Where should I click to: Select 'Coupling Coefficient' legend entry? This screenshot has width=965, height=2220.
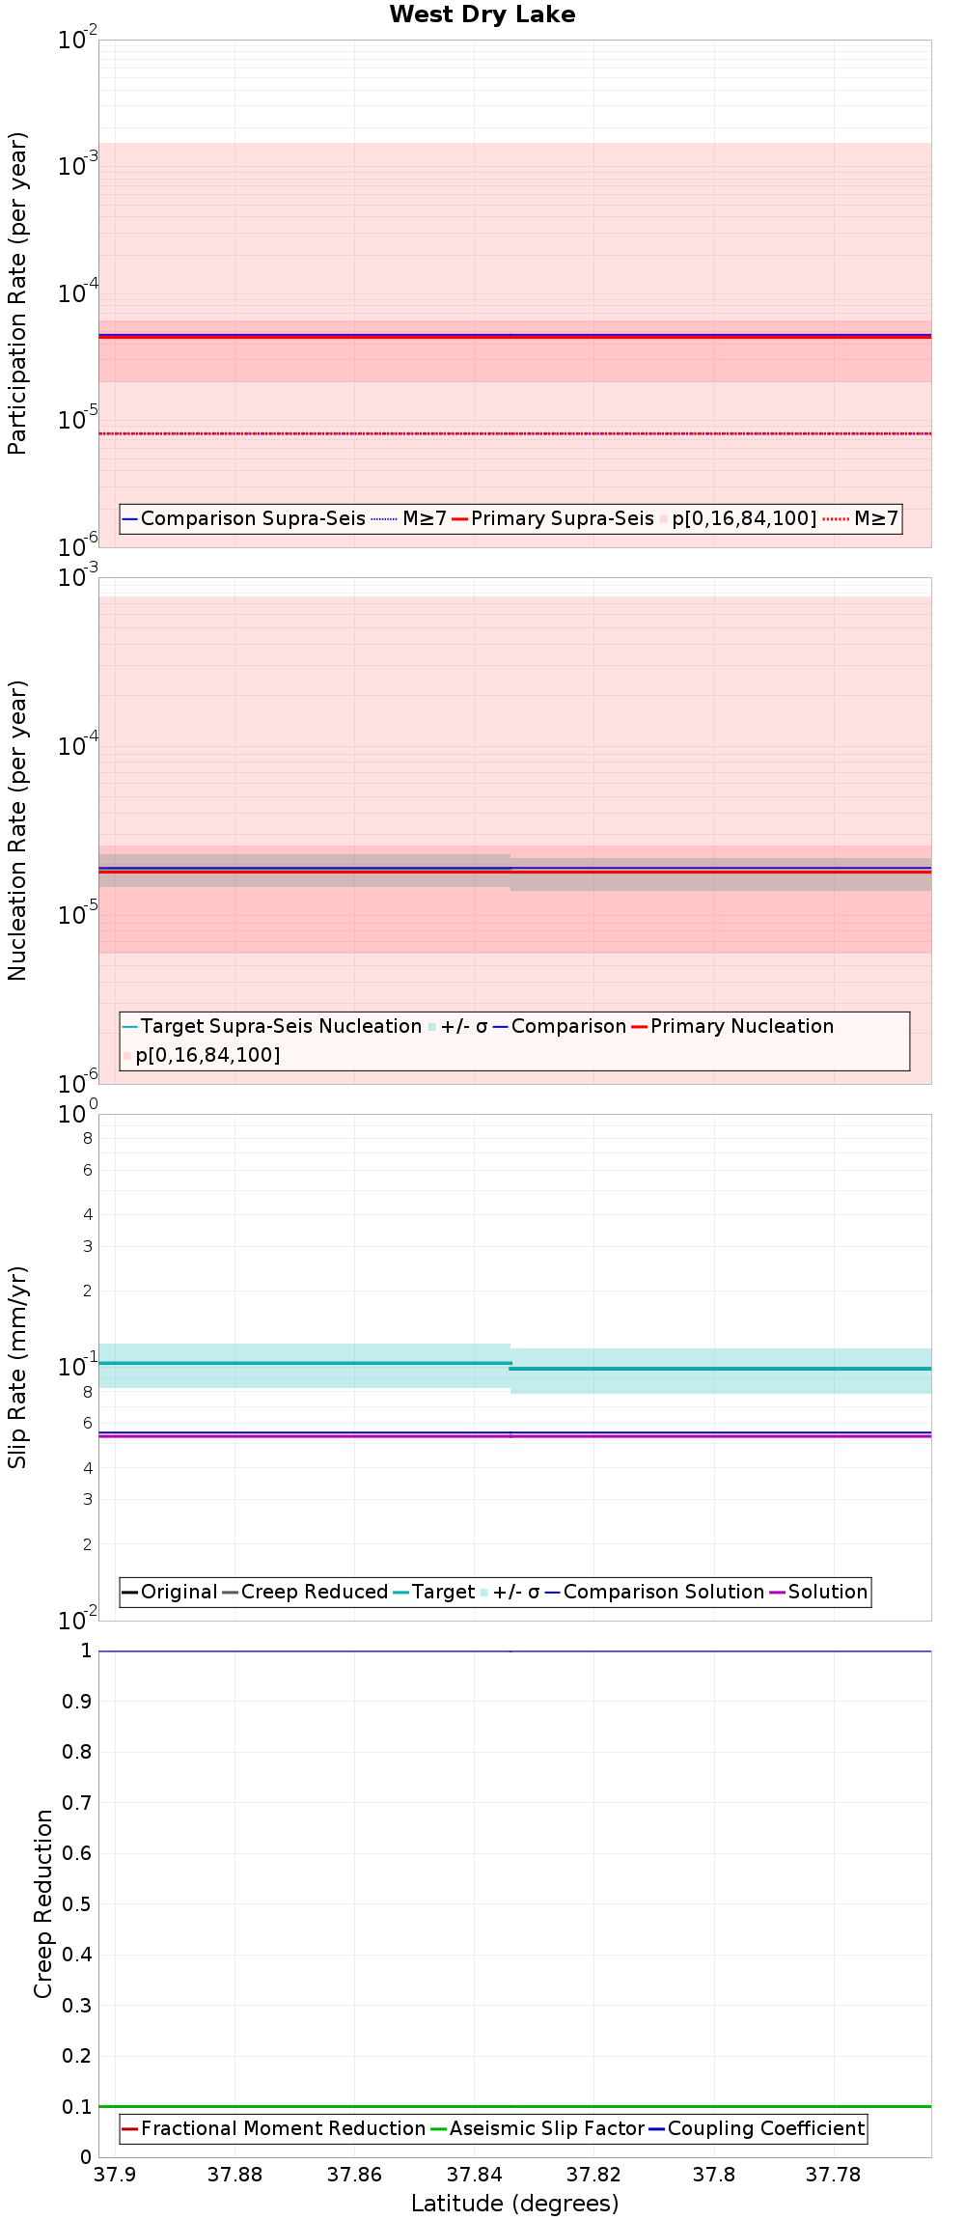pyautogui.click(x=757, y=2128)
